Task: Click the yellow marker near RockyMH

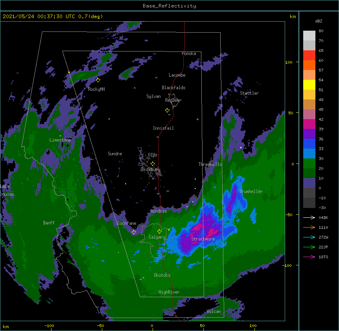Action: click(x=98, y=80)
